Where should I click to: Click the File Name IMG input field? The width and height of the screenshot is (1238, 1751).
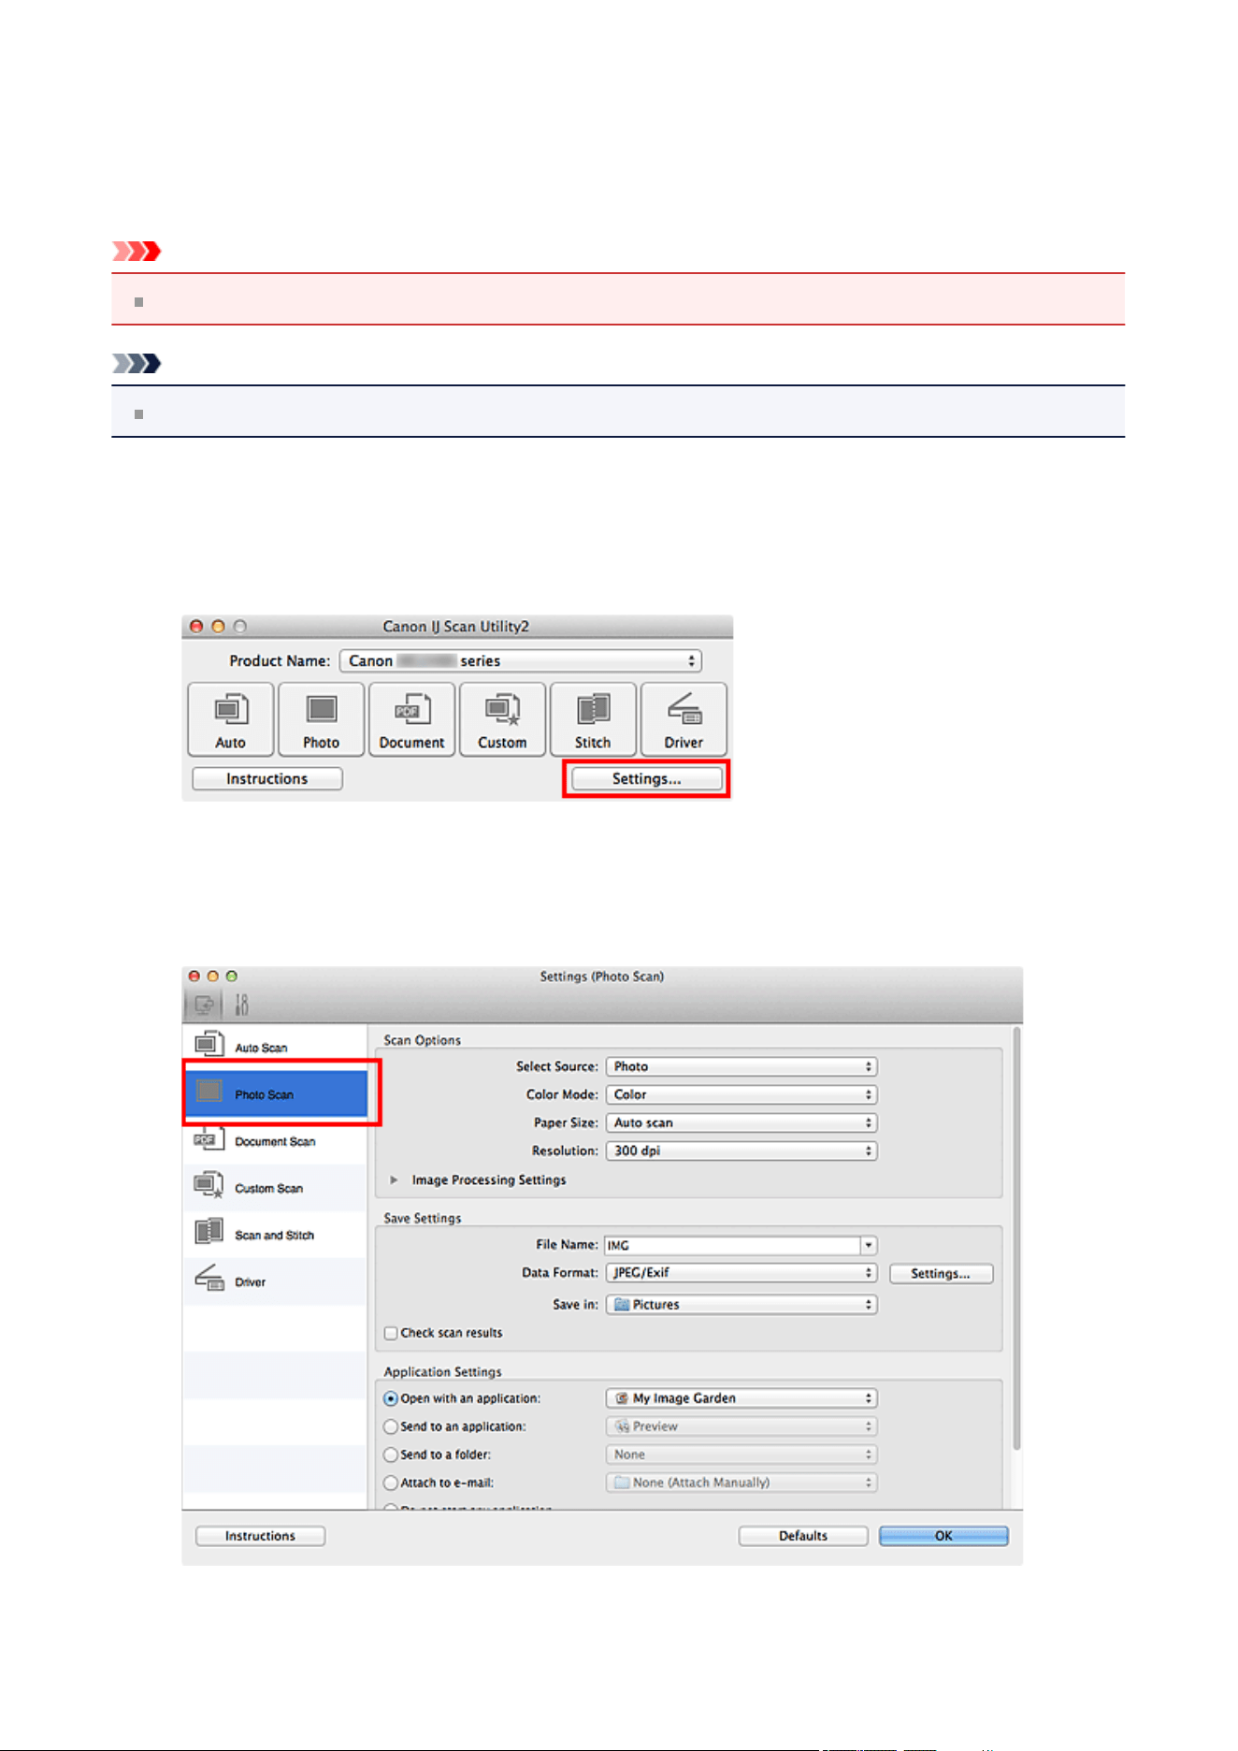[732, 1246]
